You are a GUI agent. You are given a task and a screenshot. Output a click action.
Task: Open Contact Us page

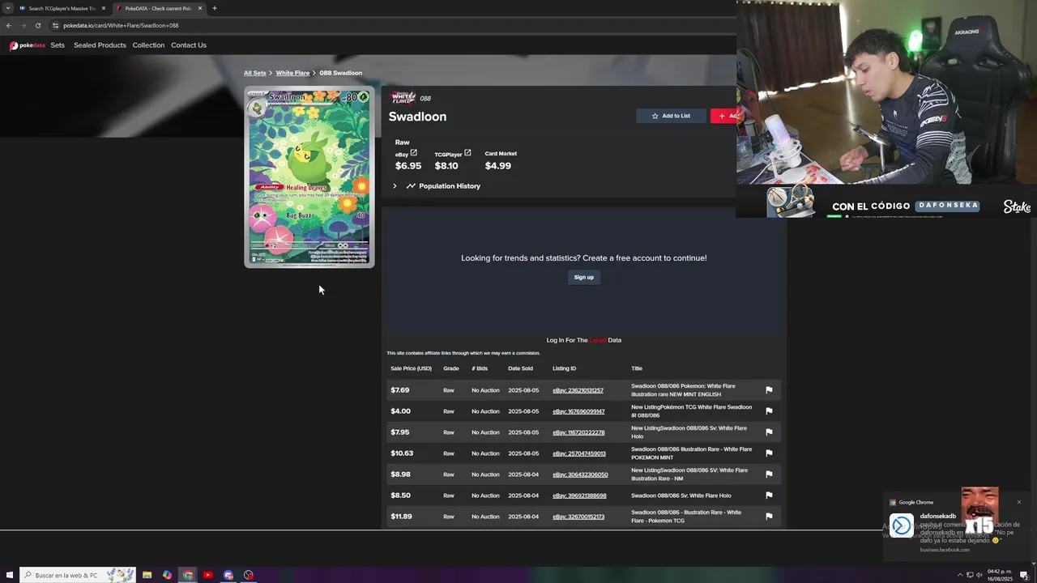(189, 45)
